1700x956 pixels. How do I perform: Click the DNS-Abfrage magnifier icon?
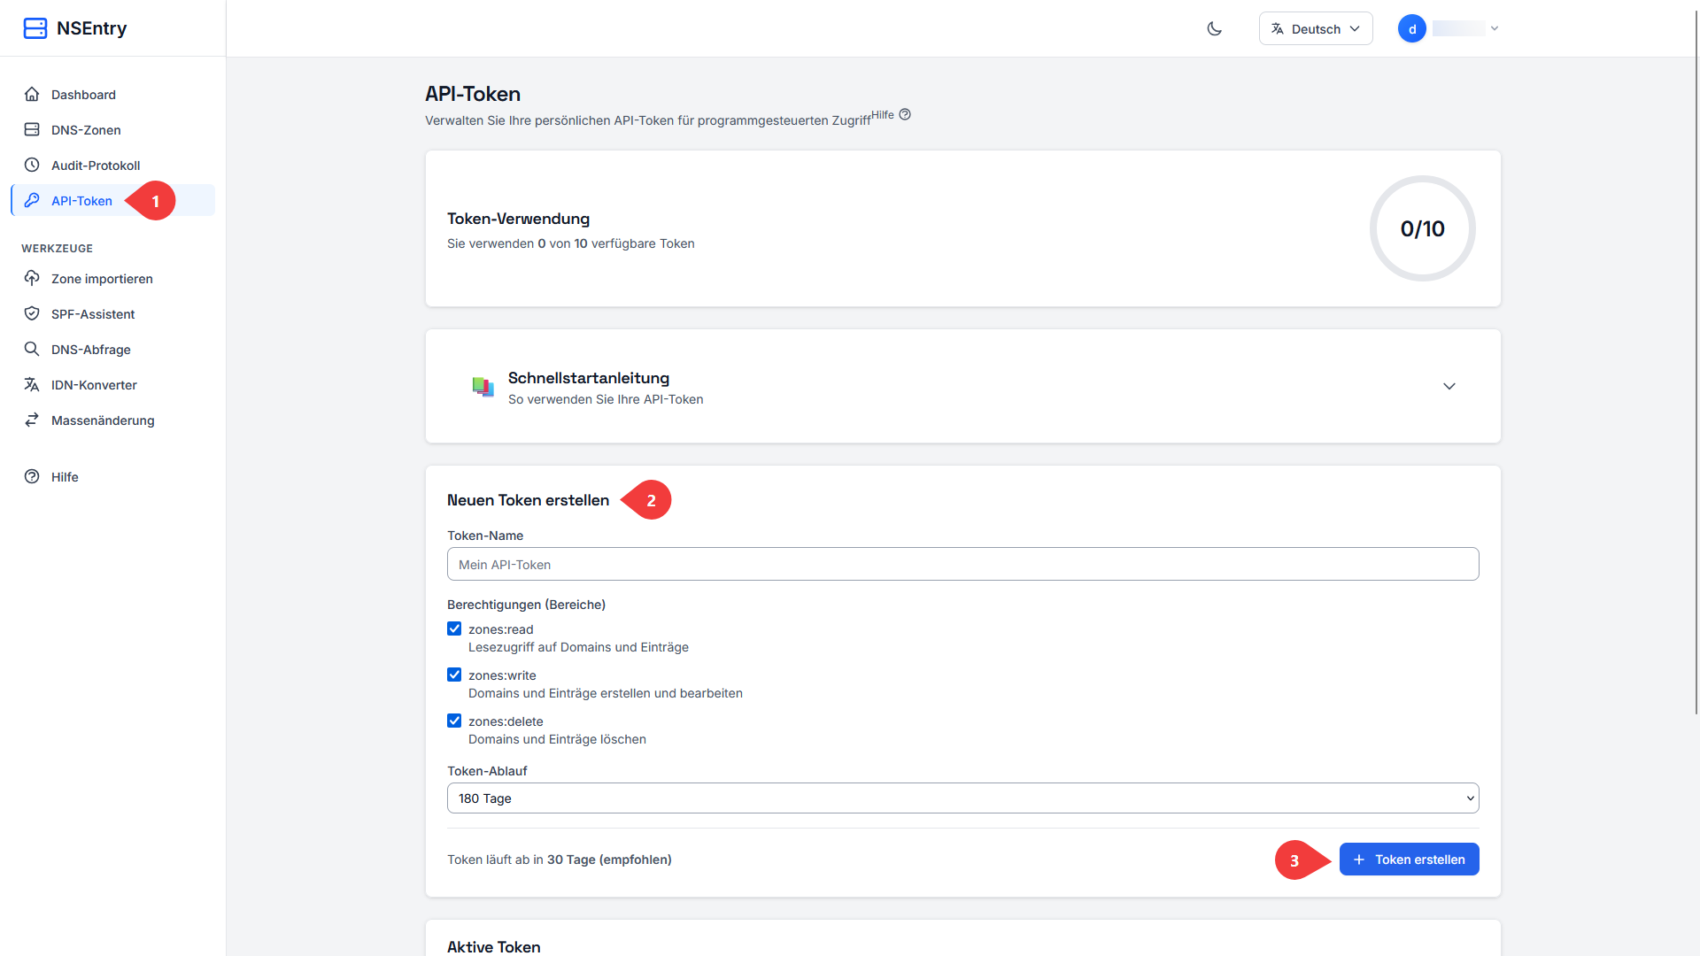point(32,349)
